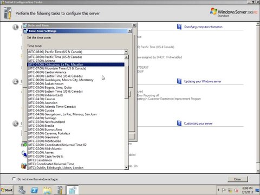Open Customizing your server help link
The width and height of the screenshot is (260, 195).
[x=198, y=123]
